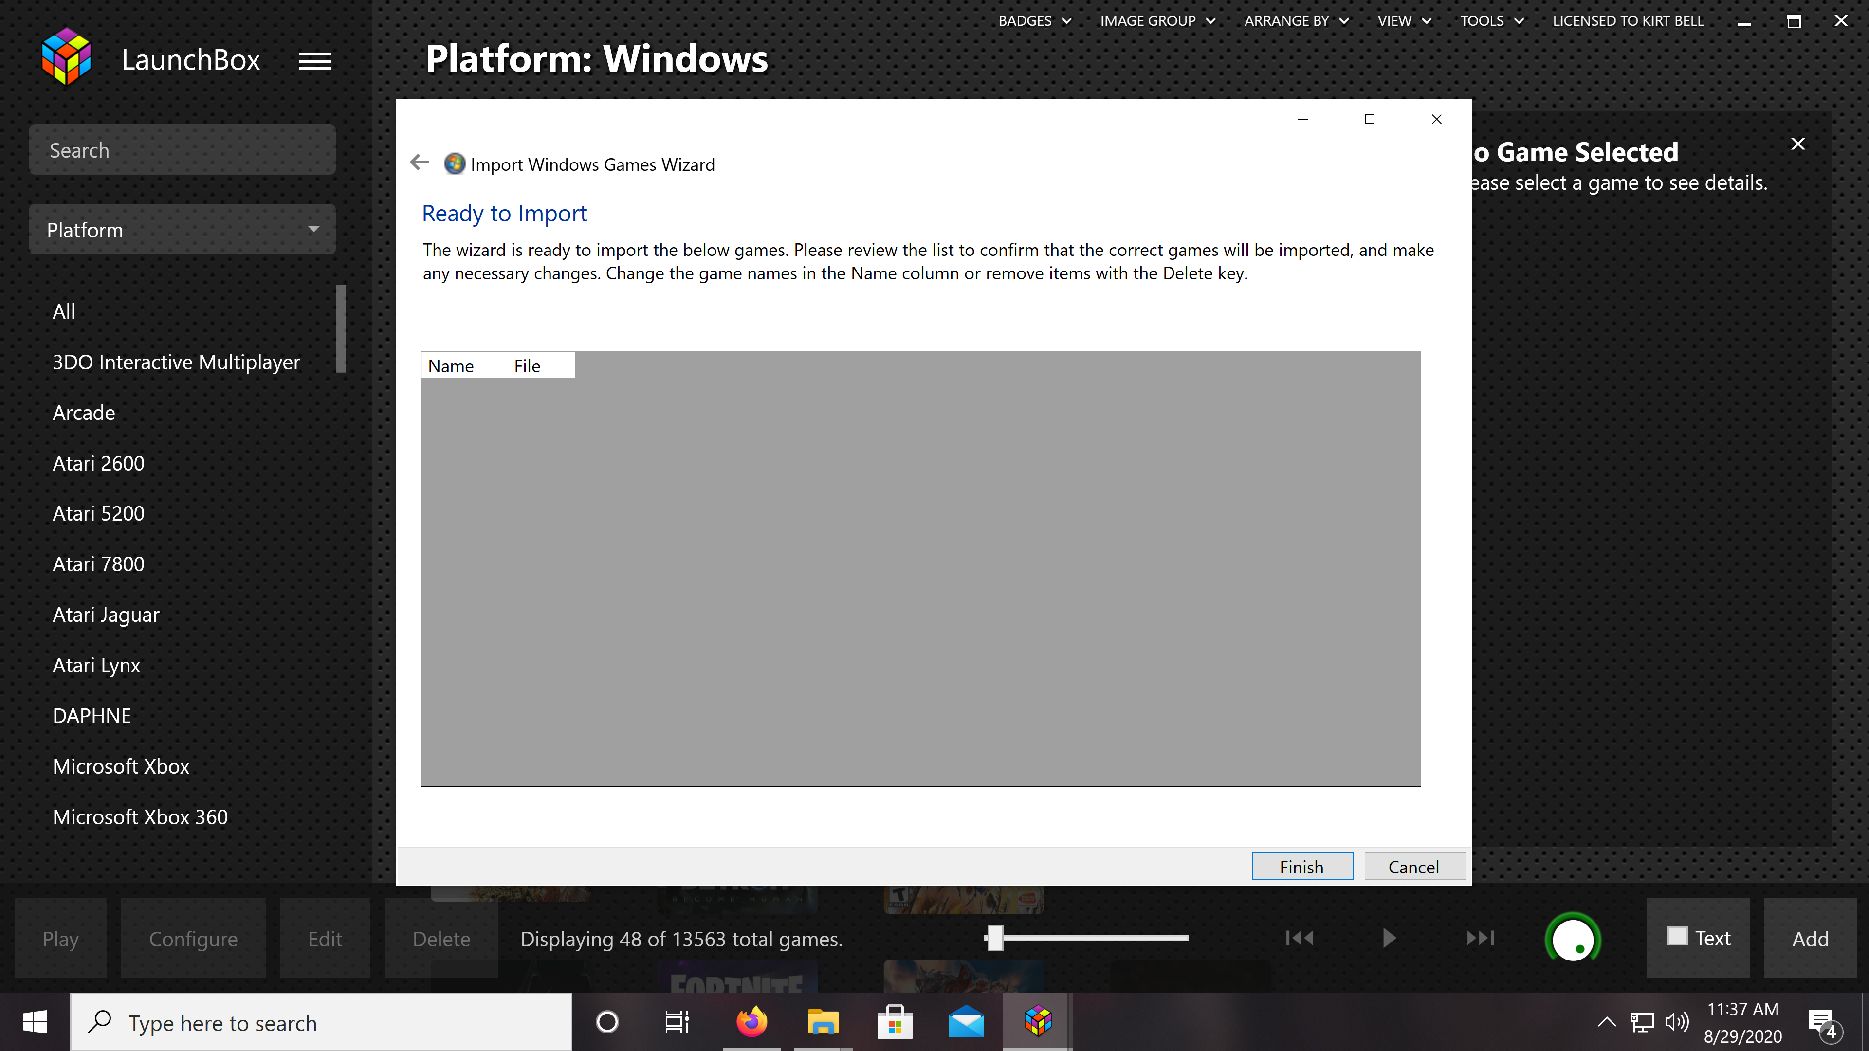
Task: Skip to previous music track
Action: click(x=1300, y=938)
